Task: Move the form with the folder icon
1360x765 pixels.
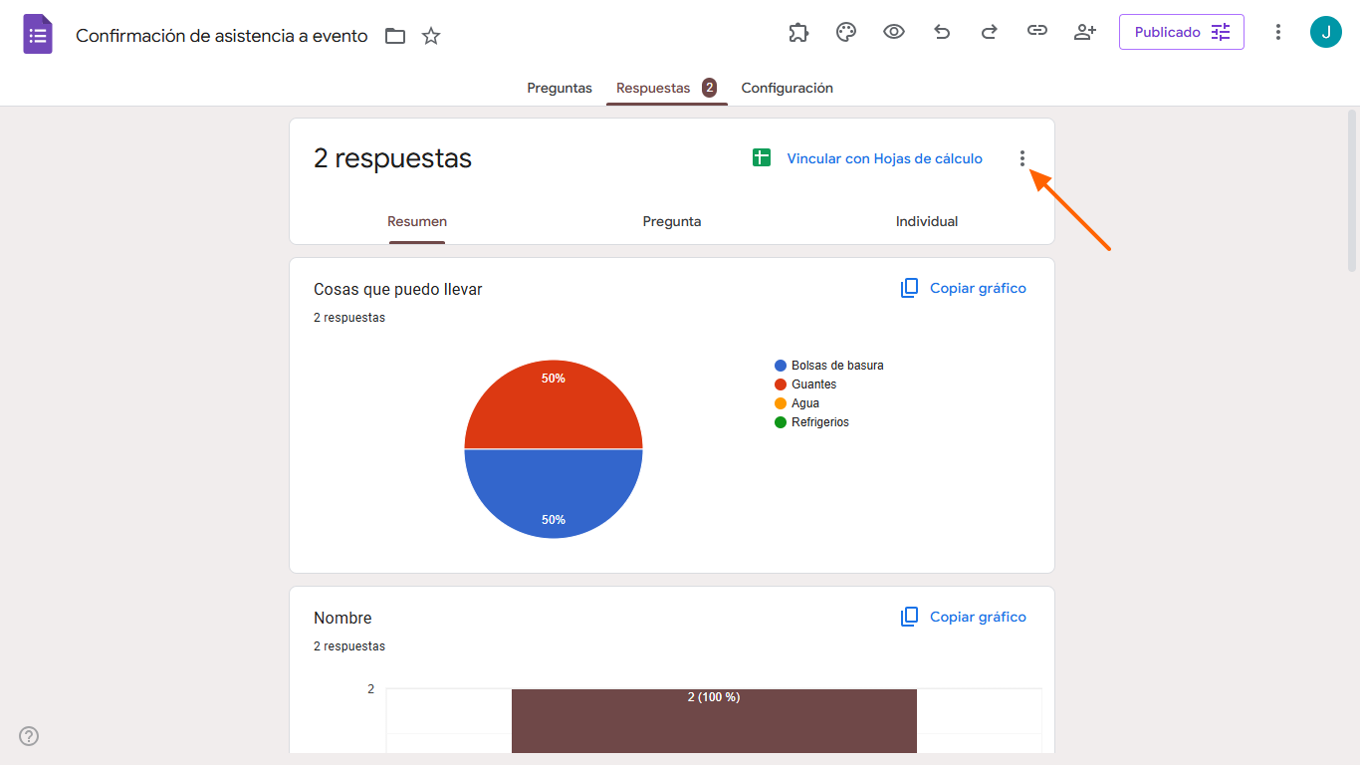Action: 395,35
